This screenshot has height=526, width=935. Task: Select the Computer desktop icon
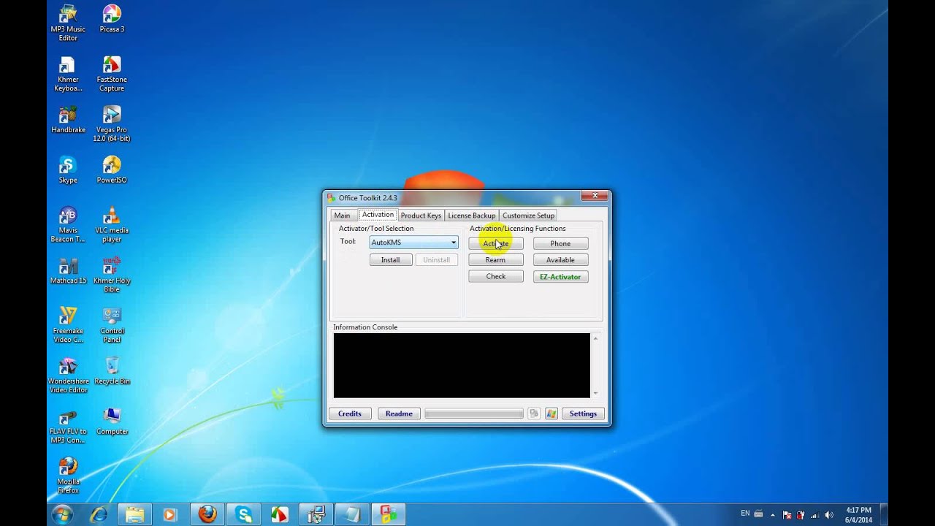(x=112, y=422)
